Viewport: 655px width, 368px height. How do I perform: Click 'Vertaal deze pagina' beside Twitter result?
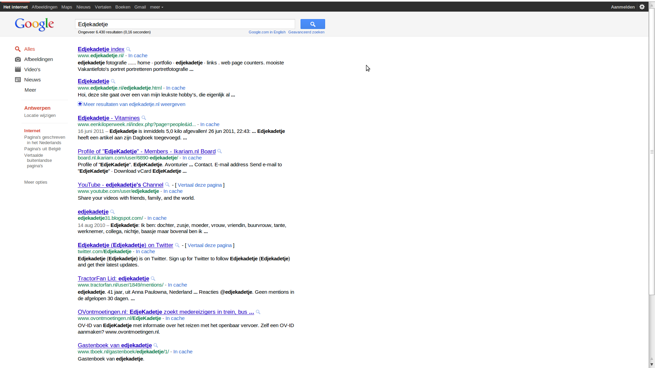click(209, 245)
